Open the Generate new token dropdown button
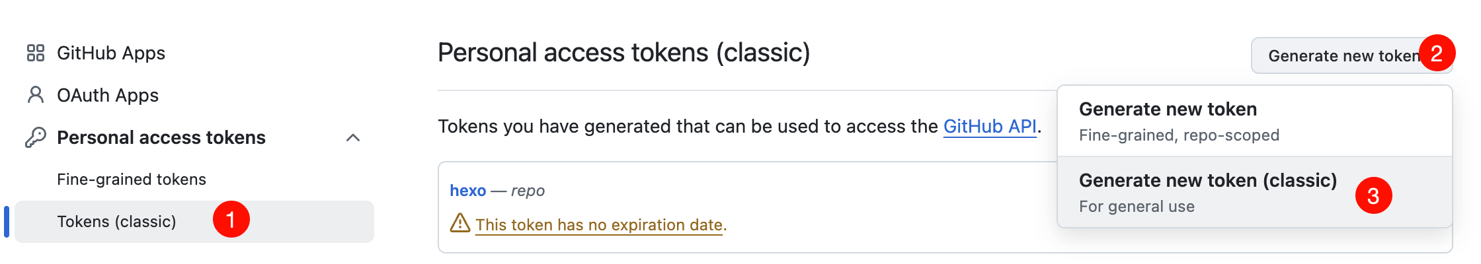1481x264 pixels. [x=1342, y=56]
